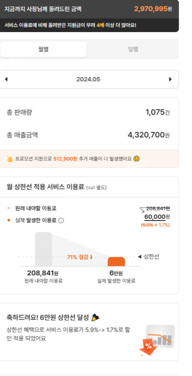The width and height of the screenshot is (192, 376).
Task: Click the gray dot legend for 원래 내야할 이용료
Action: [9, 208]
